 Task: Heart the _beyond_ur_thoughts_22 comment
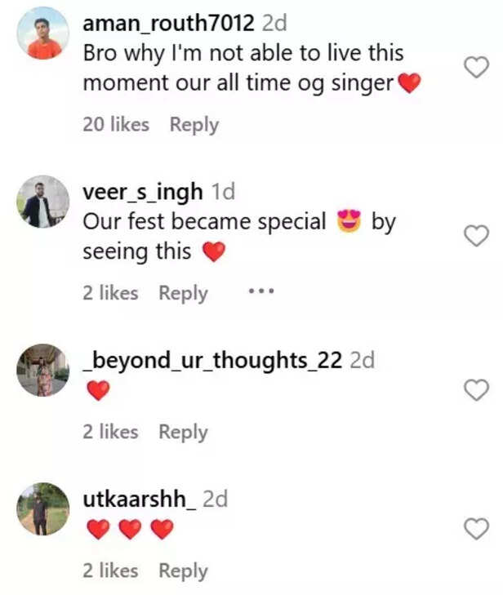(476, 390)
